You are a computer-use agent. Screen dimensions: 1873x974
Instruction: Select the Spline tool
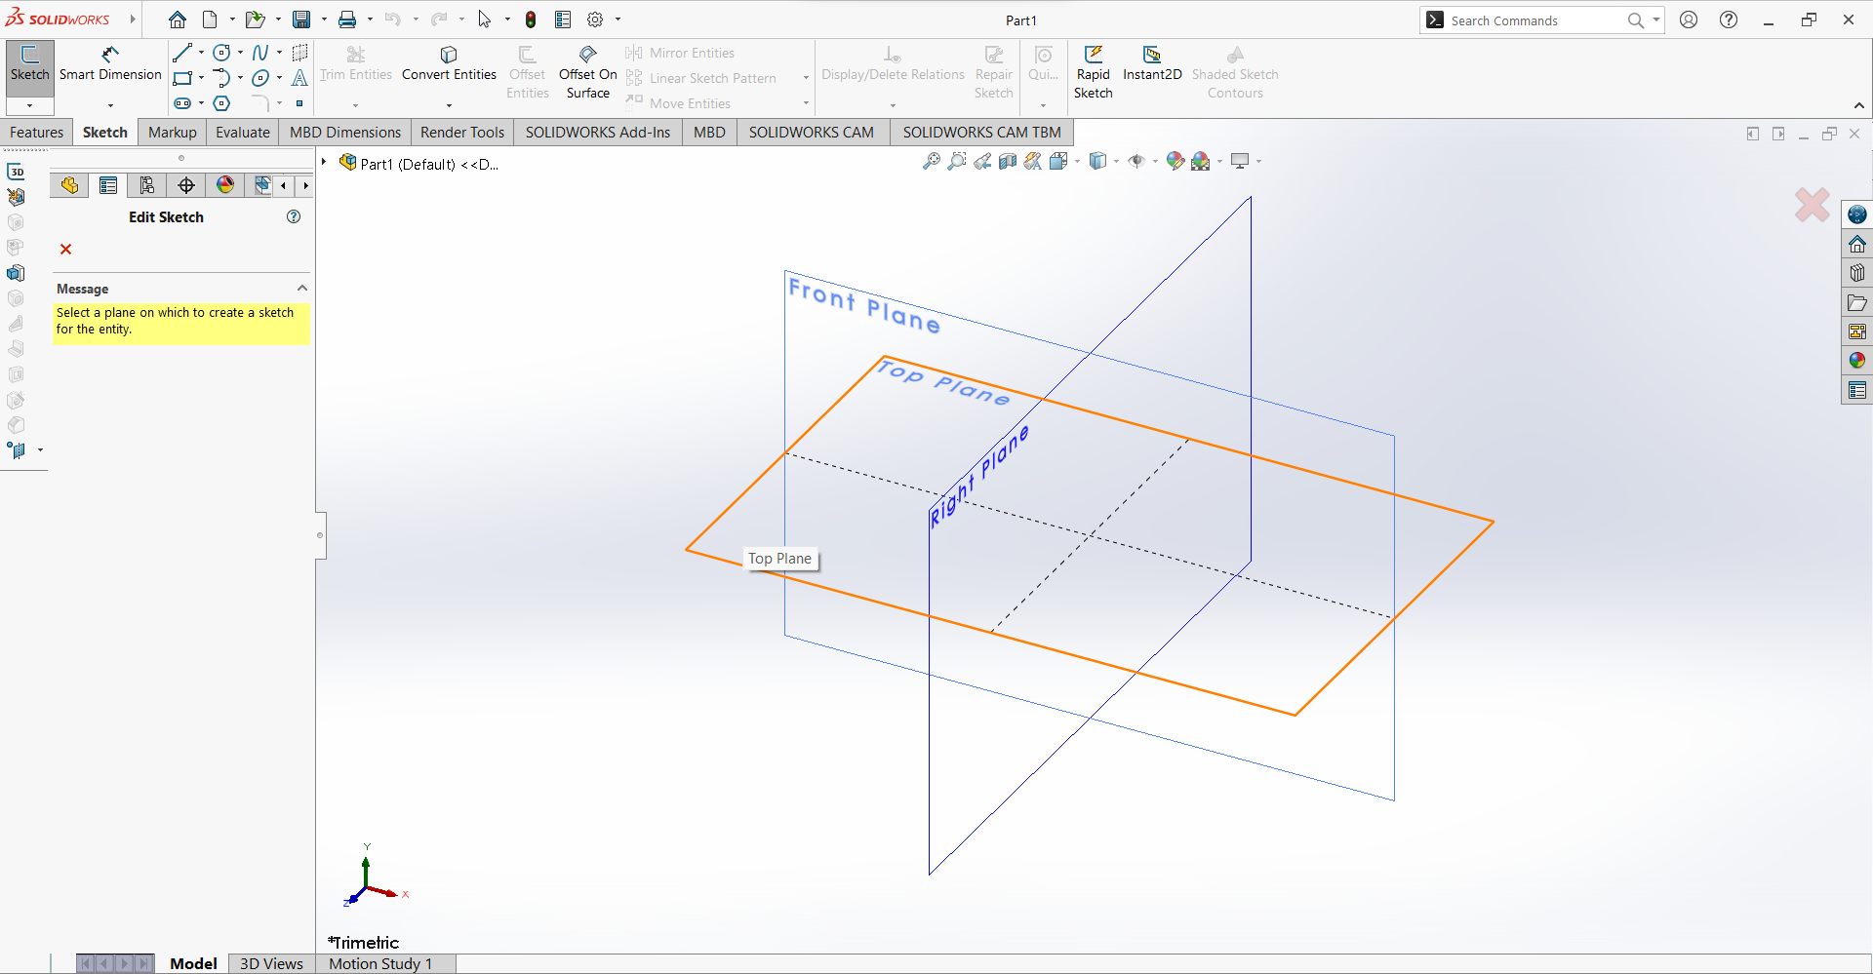[259, 53]
